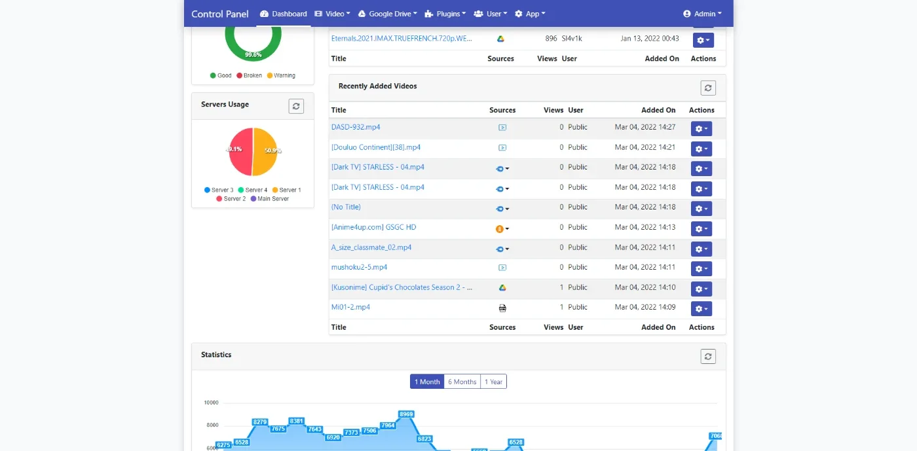Expand the Plugins dropdown menu
This screenshot has height=451, width=917.
click(445, 14)
